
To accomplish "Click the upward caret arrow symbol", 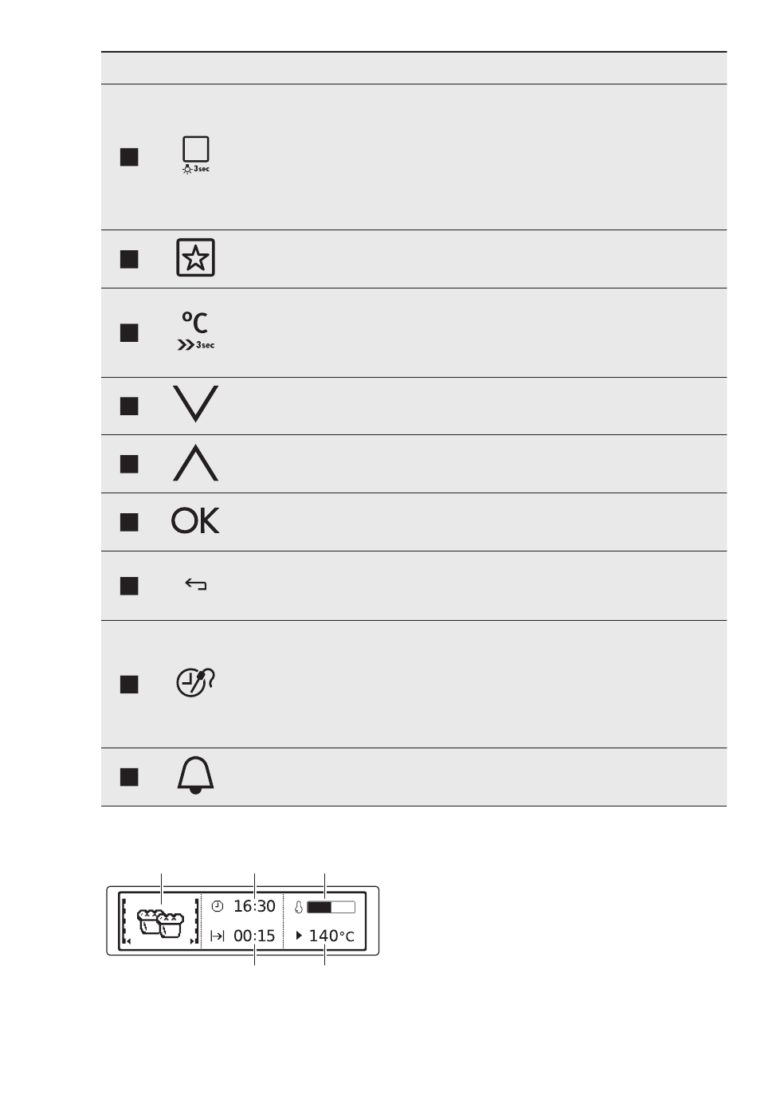I will (195, 463).
